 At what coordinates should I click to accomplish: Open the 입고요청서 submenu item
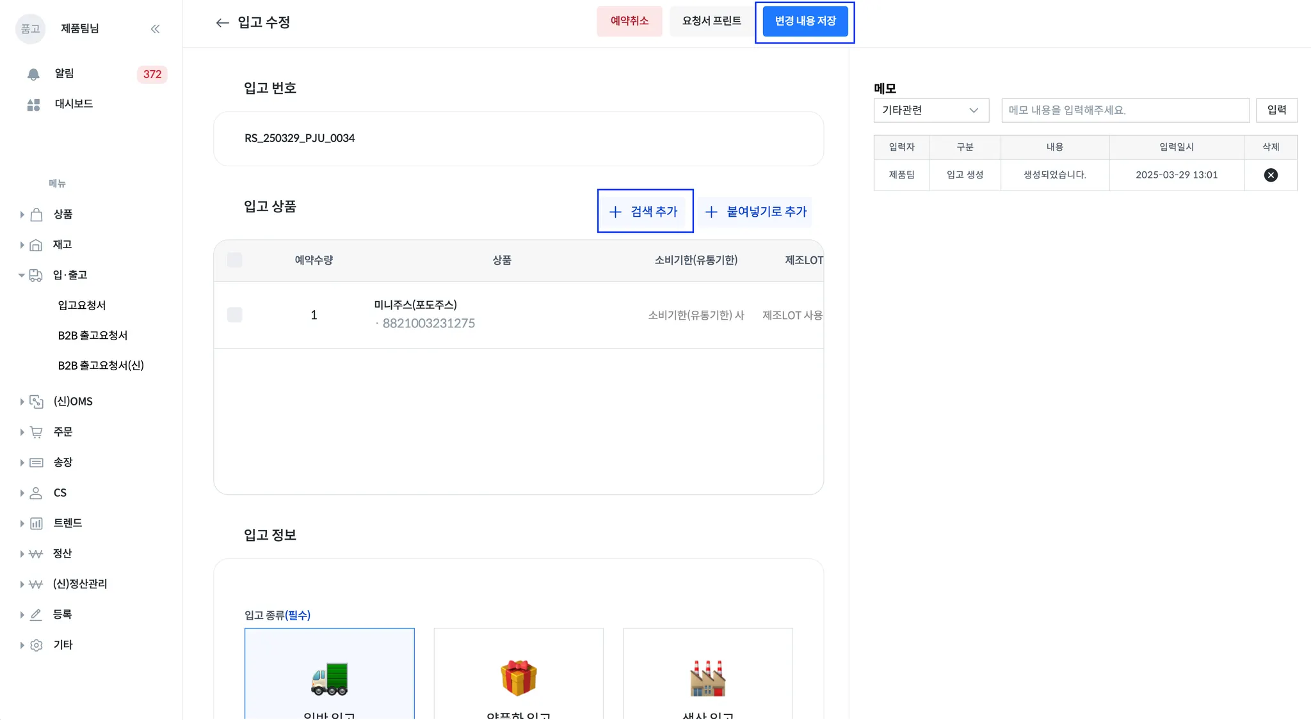(x=82, y=306)
